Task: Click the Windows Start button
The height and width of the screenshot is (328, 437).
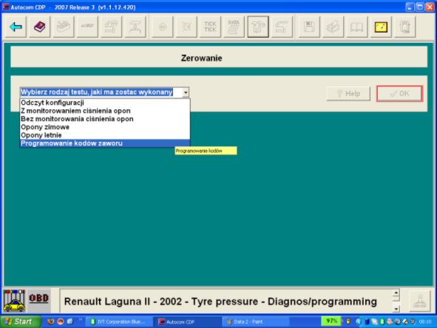Action: [20, 321]
